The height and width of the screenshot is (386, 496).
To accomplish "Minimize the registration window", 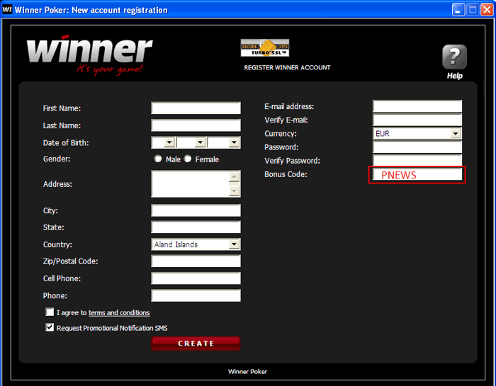I will [x=458, y=9].
